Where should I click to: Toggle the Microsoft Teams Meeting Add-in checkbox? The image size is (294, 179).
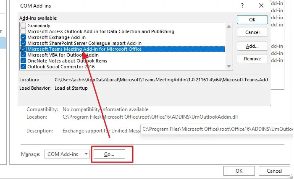pos(23,49)
